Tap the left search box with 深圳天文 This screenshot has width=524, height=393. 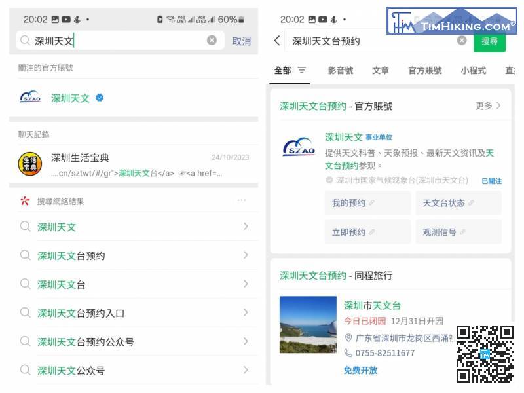tap(120, 41)
